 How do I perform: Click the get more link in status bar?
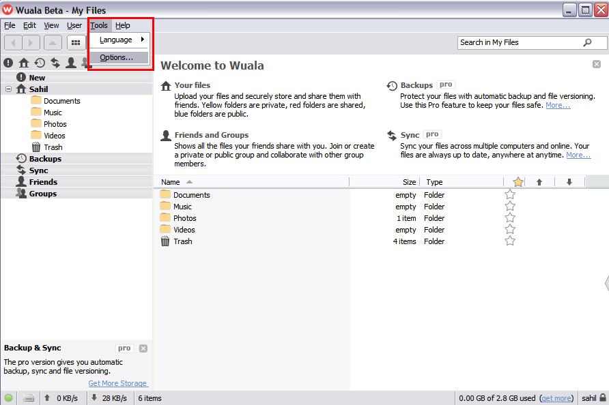556,398
